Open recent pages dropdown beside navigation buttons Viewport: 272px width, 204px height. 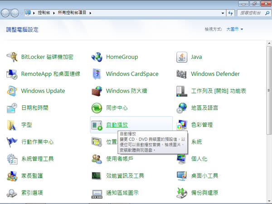(21, 13)
